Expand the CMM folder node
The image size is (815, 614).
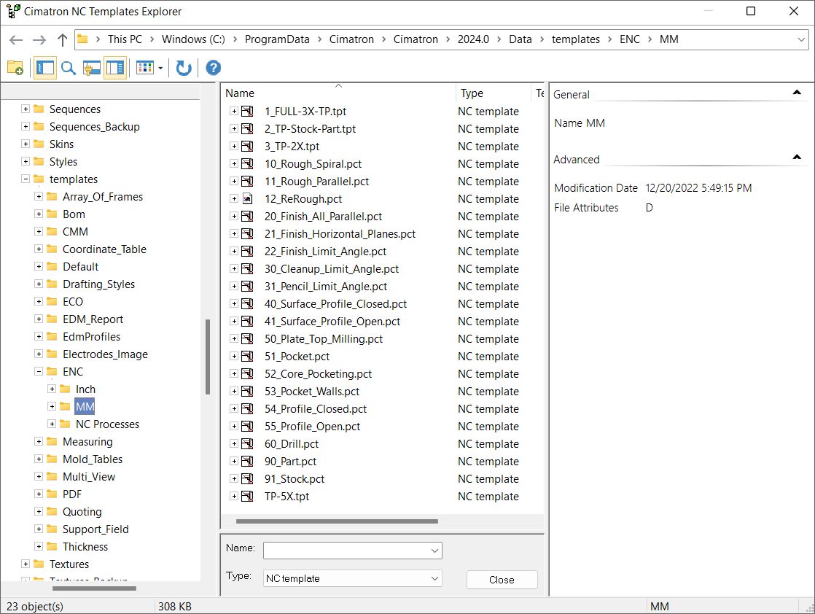[39, 231]
